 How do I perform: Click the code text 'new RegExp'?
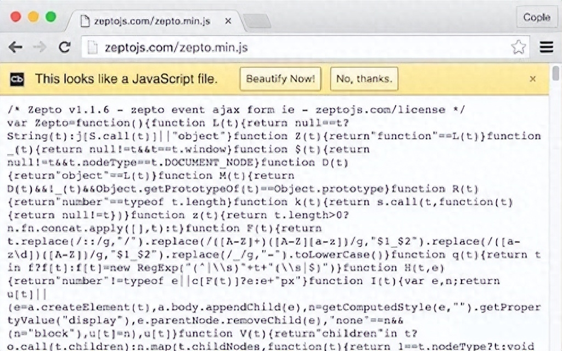pos(145,268)
